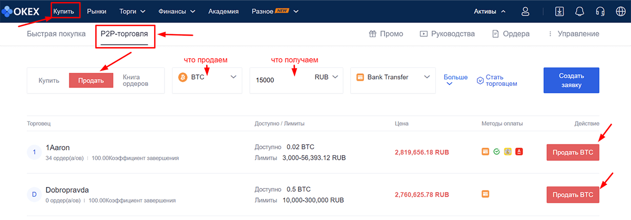Image resolution: width=631 pixels, height=220 pixels.
Task: Click Dobropravda's orange bank card payment icon
Action: point(485,194)
